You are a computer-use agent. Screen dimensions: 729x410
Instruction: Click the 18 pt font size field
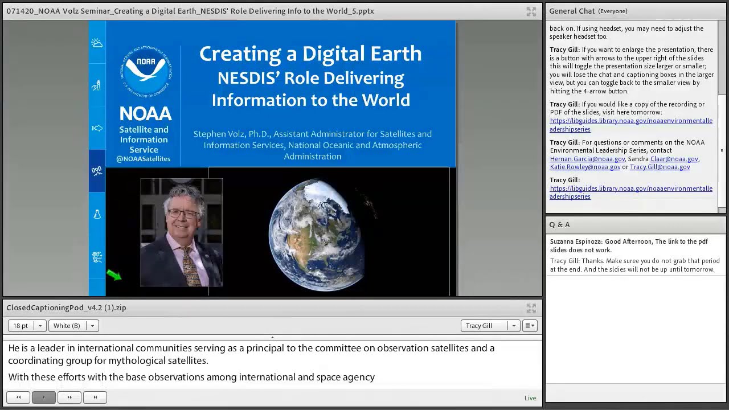point(21,326)
